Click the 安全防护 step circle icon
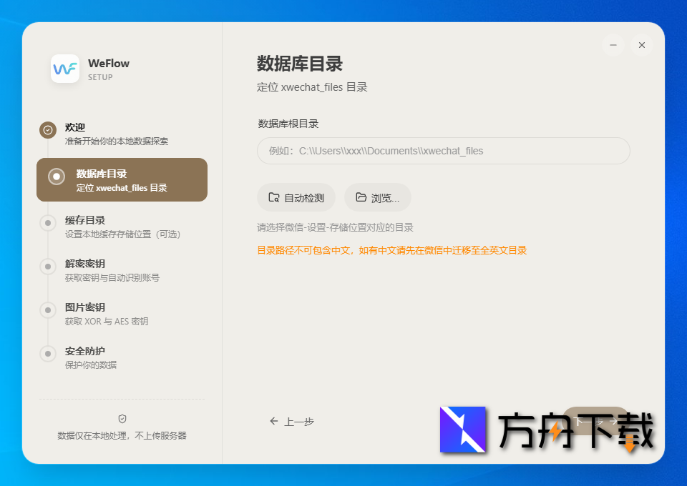The width and height of the screenshot is (687, 486). (47, 354)
